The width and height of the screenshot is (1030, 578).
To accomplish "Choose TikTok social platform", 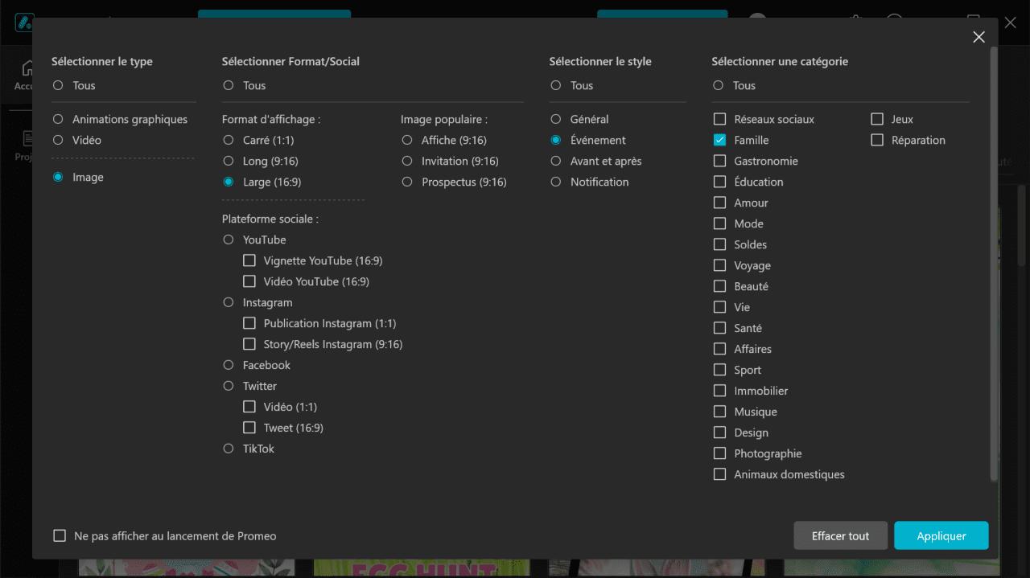I will [229, 449].
